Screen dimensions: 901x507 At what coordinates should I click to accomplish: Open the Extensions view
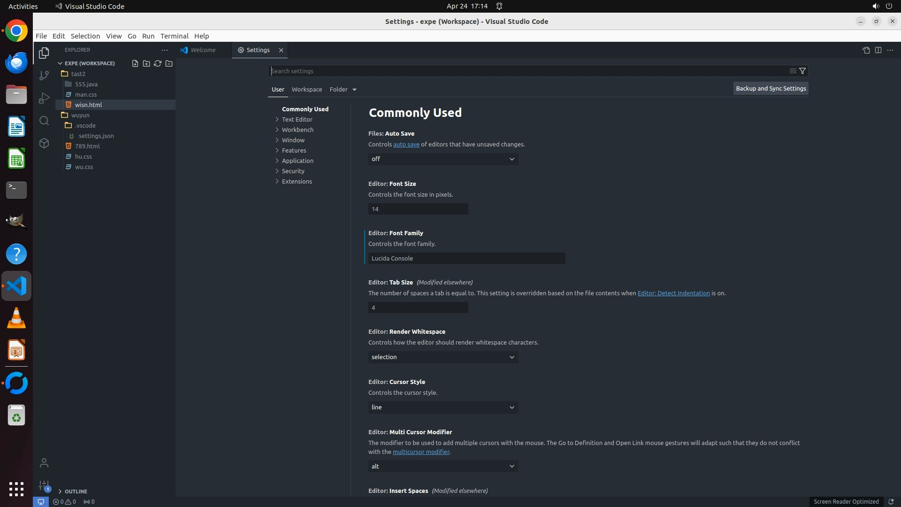[44, 144]
